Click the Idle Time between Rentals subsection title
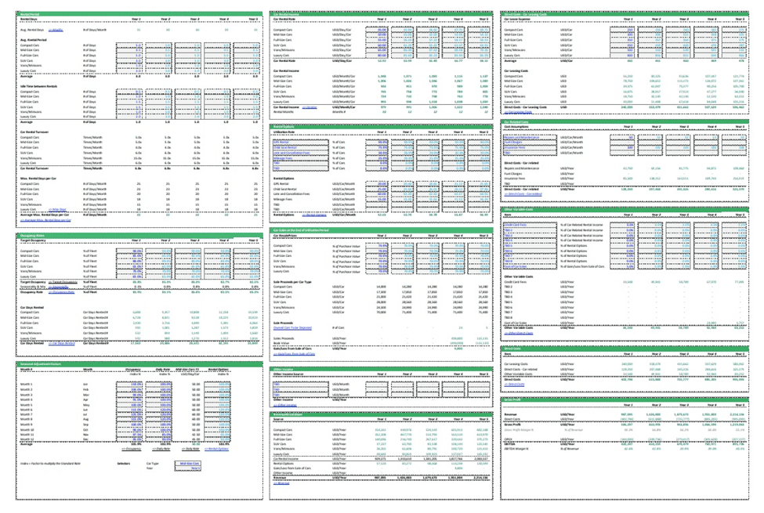This screenshot has width=764, height=513. tap(38, 86)
